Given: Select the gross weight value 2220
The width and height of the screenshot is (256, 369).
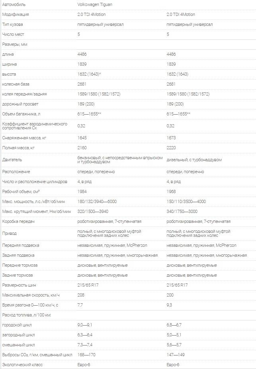Looking at the screenshot, I should coord(171,148).
